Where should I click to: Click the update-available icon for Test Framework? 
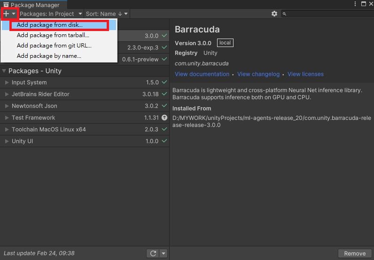pyautogui.click(x=164, y=118)
